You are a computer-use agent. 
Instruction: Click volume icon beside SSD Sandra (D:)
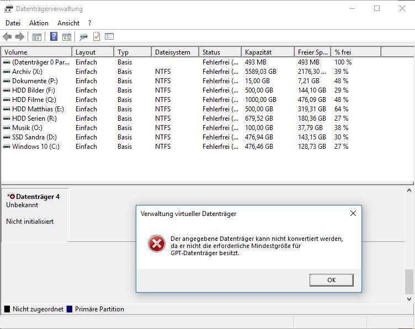point(7,137)
